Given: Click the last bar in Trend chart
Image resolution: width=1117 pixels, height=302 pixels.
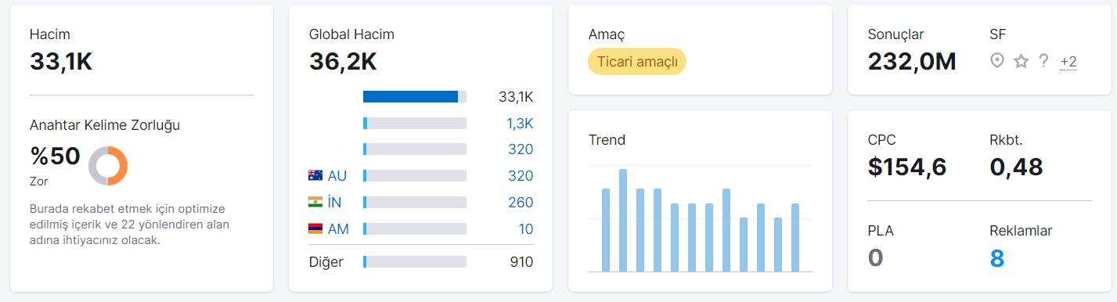Looking at the screenshot, I should pyautogui.click(x=795, y=237).
